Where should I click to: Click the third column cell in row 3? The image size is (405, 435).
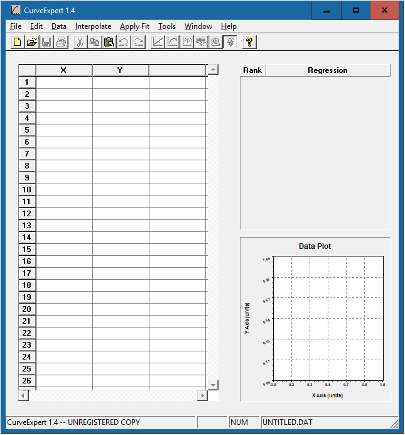click(x=178, y=106)
